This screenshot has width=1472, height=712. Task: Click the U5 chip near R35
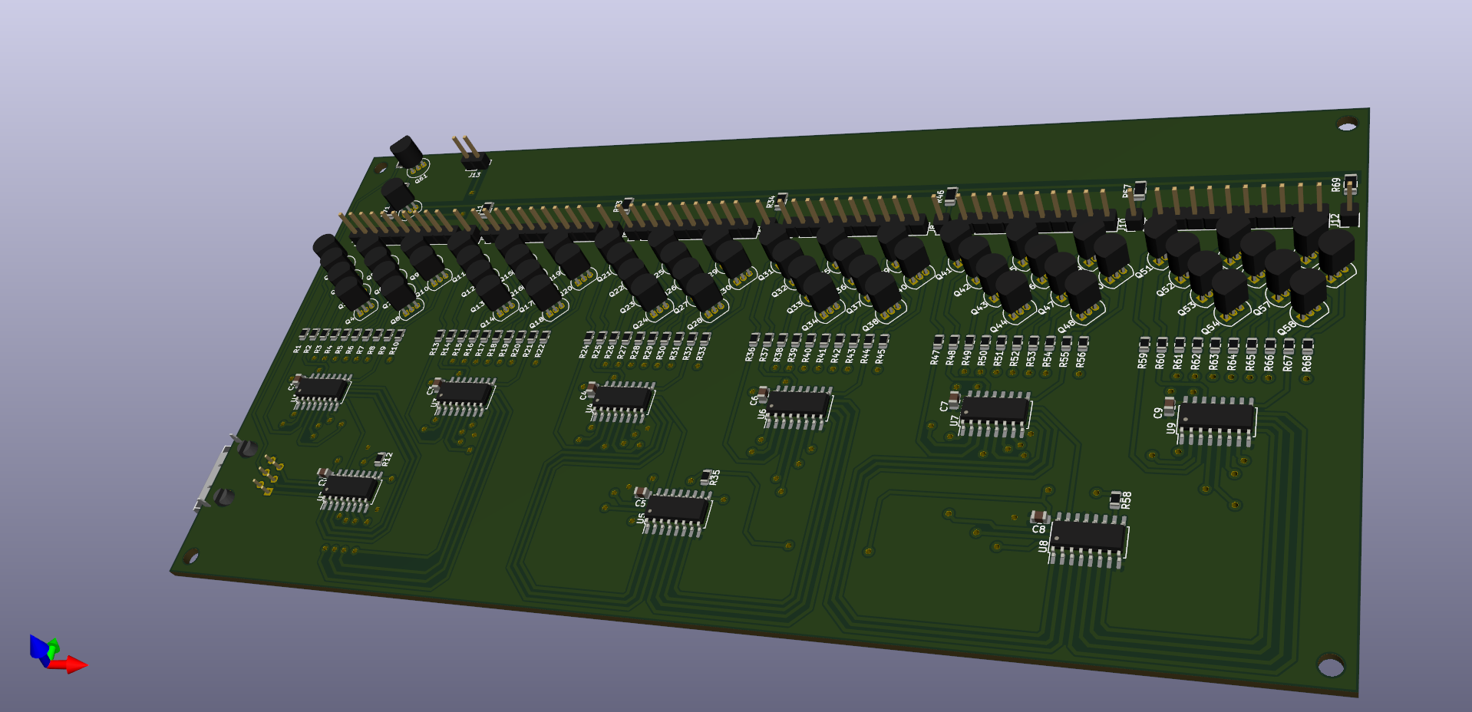point(677,512)
